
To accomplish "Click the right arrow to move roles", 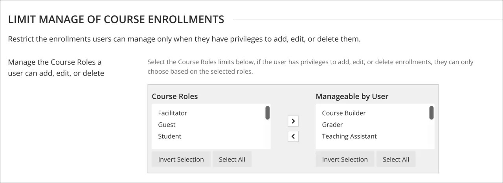I will pyautogui.click(x=293, y=121).
